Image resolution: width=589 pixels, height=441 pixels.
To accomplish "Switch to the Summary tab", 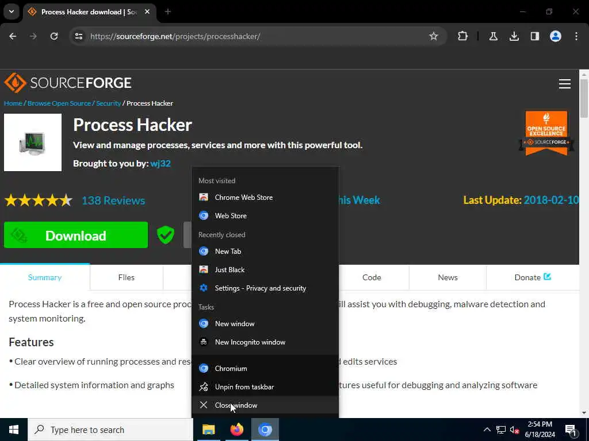I will tap(45, 277).
